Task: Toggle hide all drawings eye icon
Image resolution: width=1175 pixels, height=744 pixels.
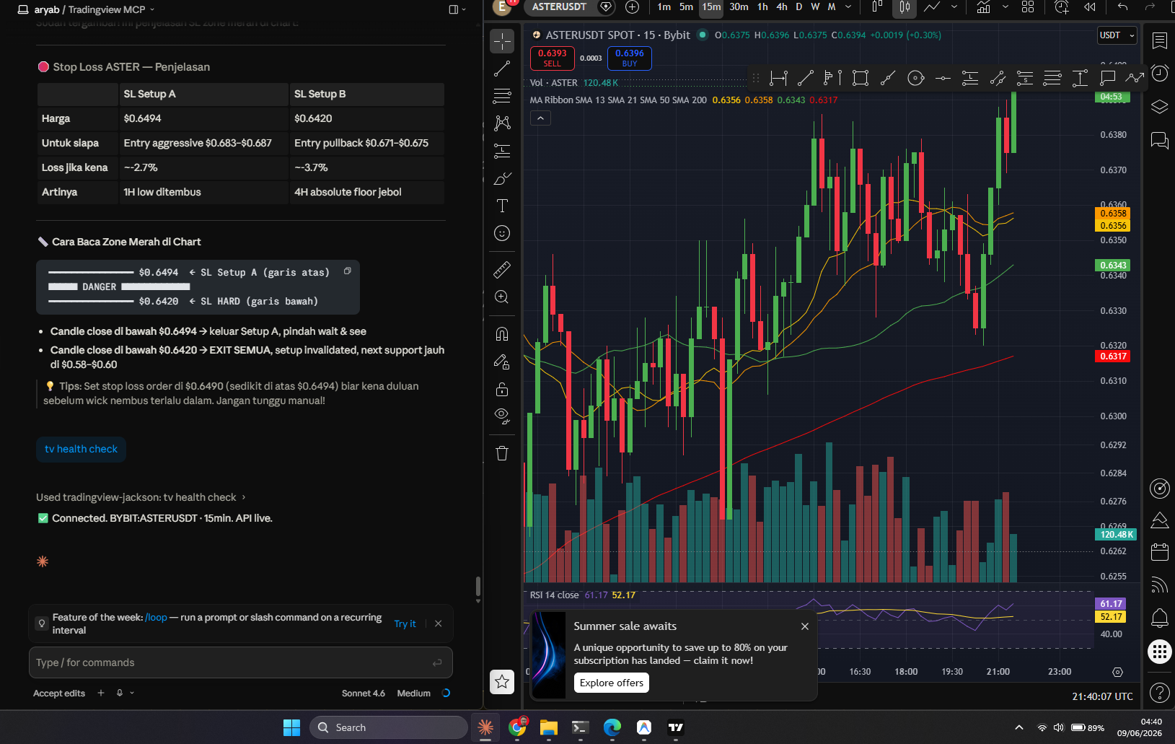Action: tap(502, 416)
